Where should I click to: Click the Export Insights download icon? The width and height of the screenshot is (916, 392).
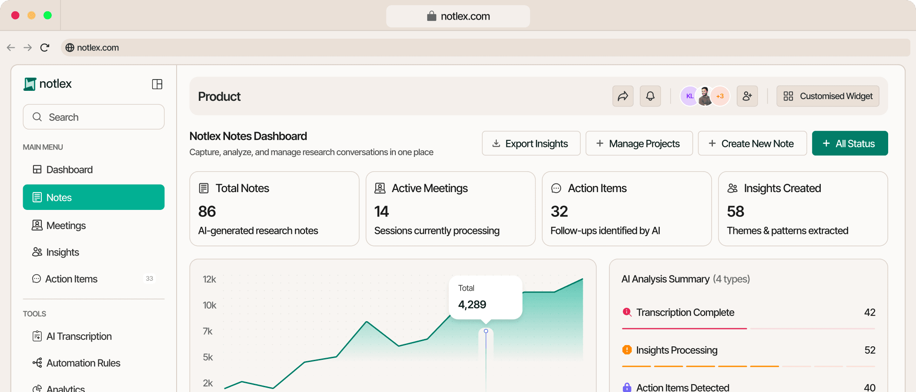coord(496,143)
